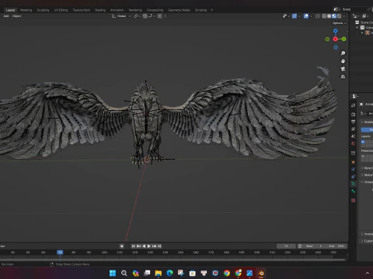
Task: Open the Texture Paint workspace
Action: [x=81, y=10]
